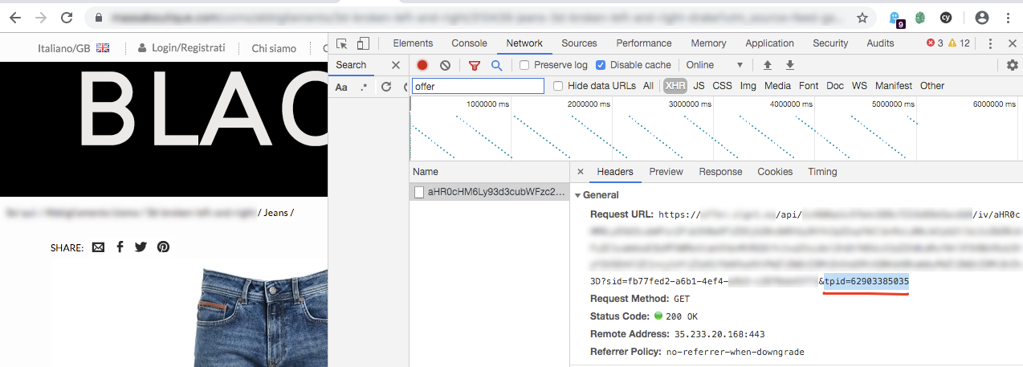Open the DevTools three-dot menu
Viewport: 1023px width, 367px height.
click(x=990, y=43)
